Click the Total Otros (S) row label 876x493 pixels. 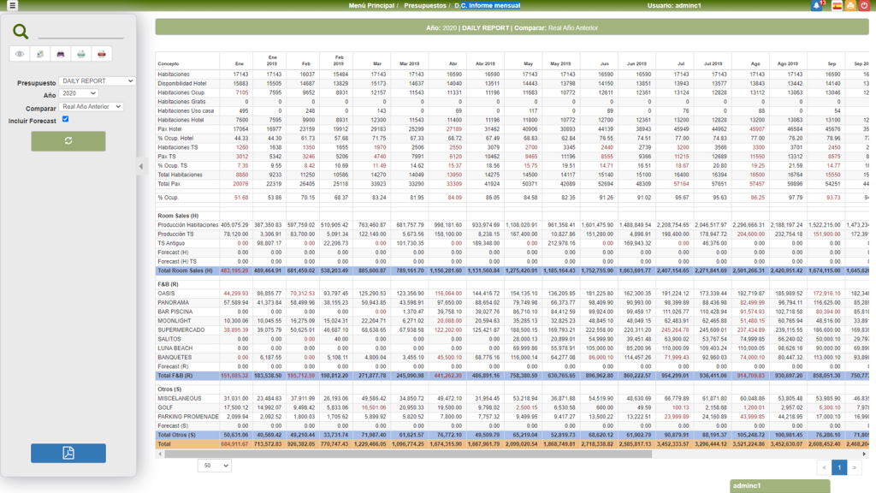pyautogui.click(x=176, y=435)
